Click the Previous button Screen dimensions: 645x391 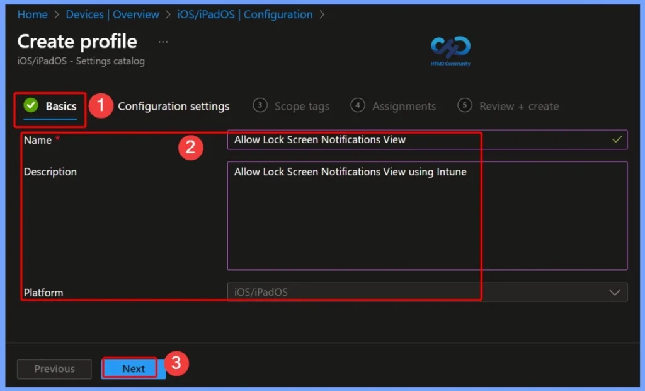[x=54, y=369]
